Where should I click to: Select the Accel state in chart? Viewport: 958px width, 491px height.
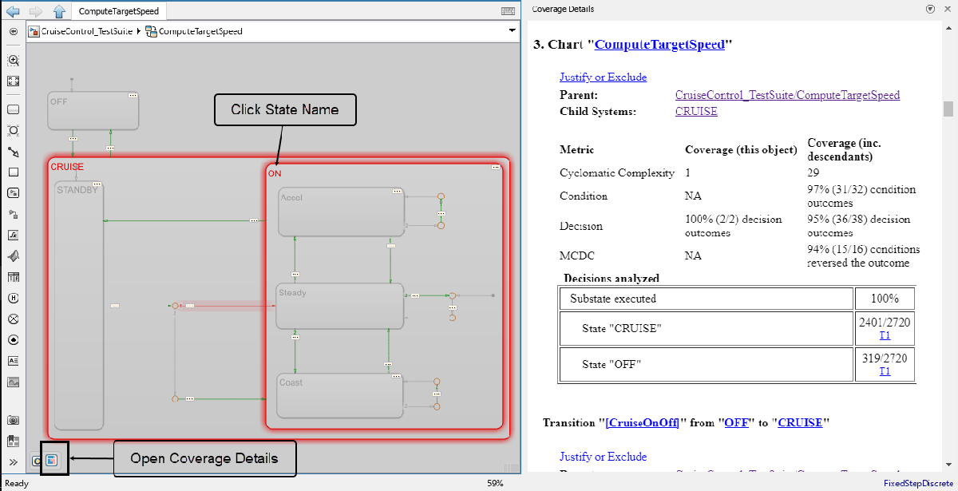[342, 212]
